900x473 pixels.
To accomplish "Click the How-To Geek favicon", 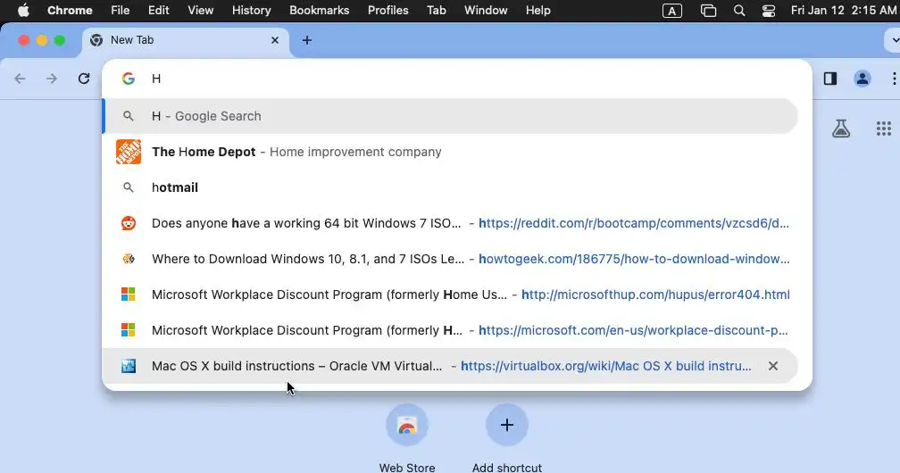I will pos(128,259).
